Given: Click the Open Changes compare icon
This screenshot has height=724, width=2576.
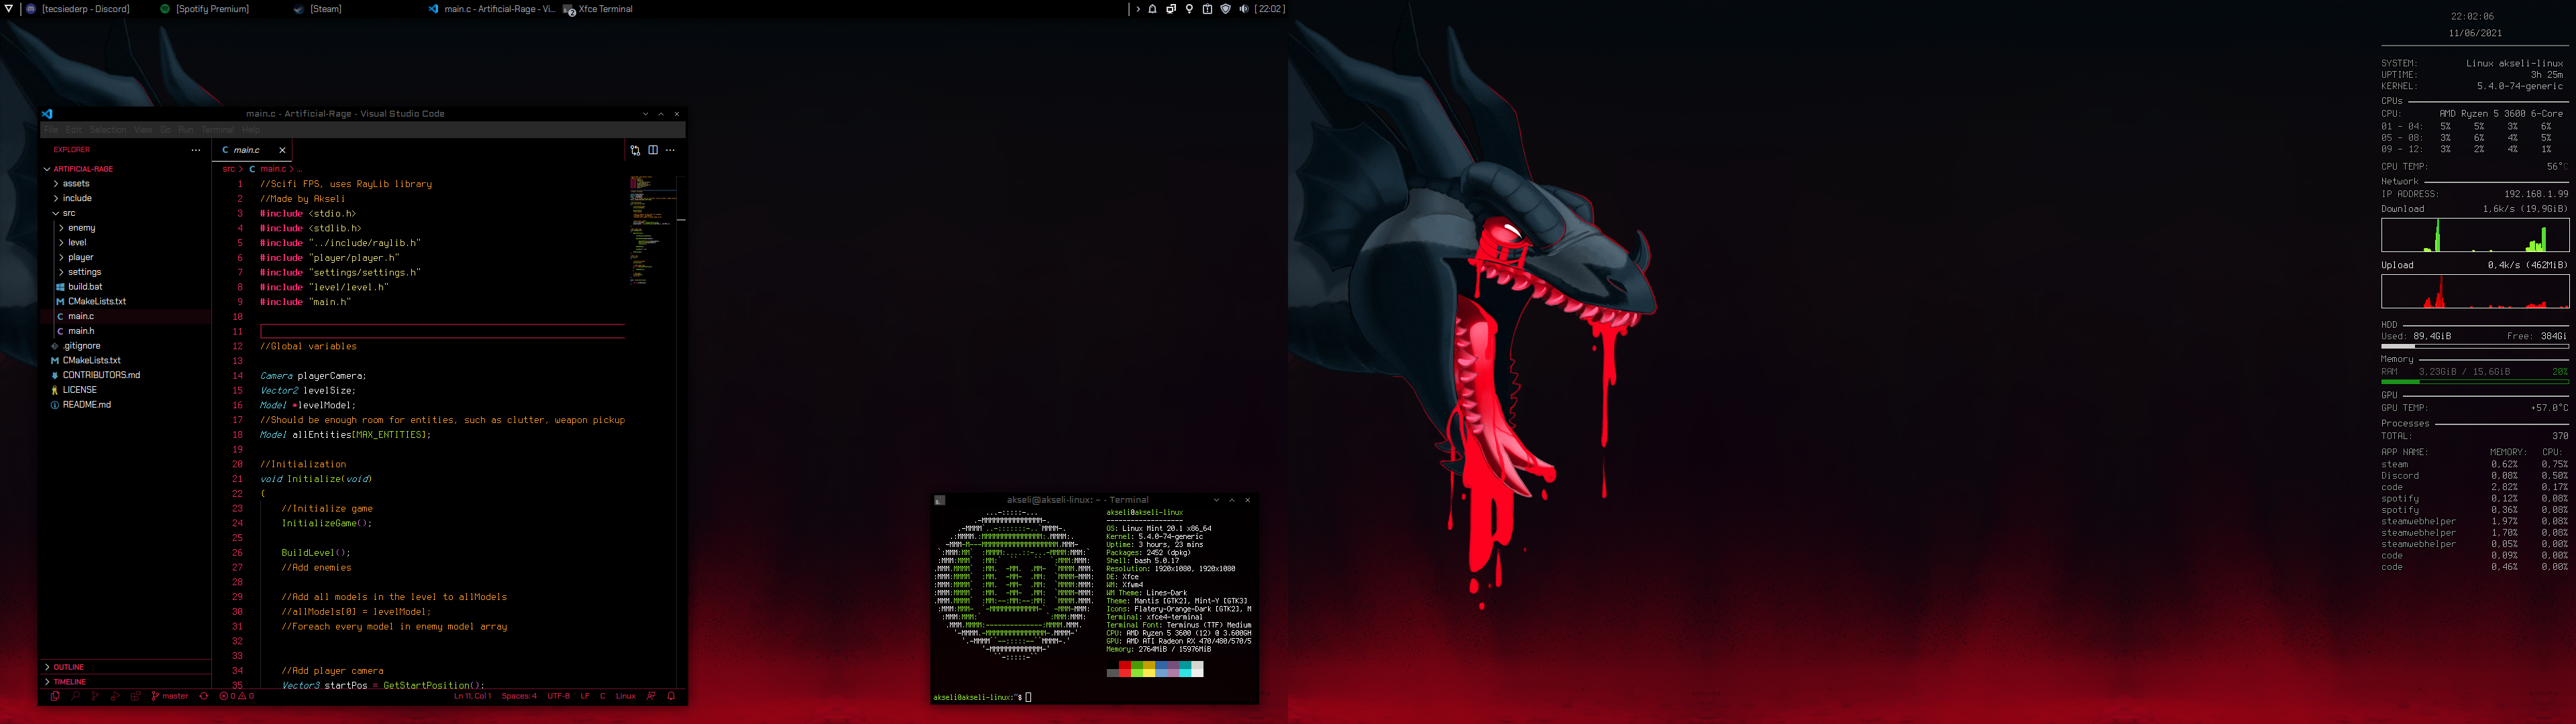Looking at the screenshot, I should click(x=635, y=150).
